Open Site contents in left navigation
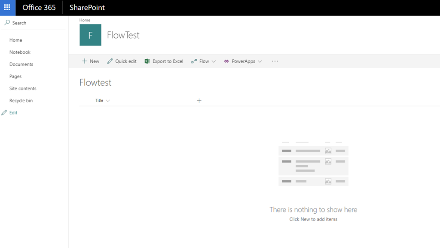 pyautogui.click(x=23, y=88)
